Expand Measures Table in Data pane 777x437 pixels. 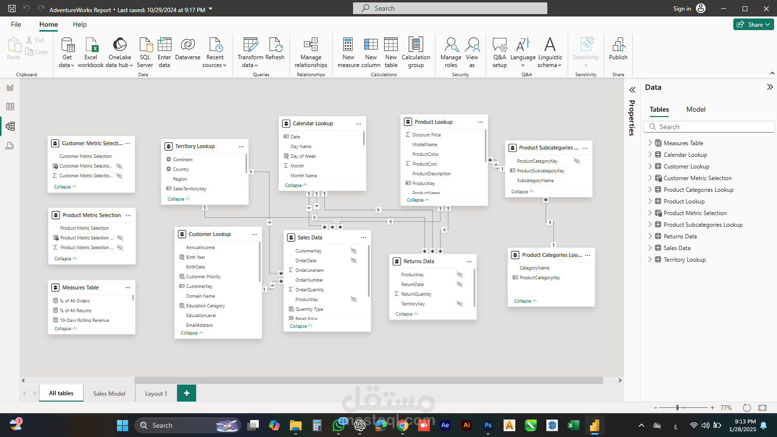(650, 143)
